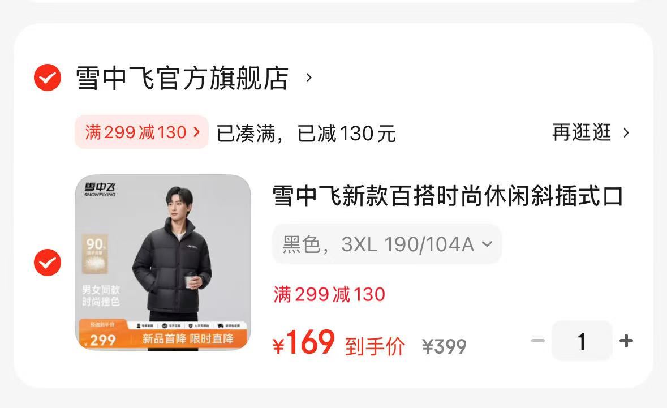Tap the down chevron in the size selector

click(x=487, y=244)
